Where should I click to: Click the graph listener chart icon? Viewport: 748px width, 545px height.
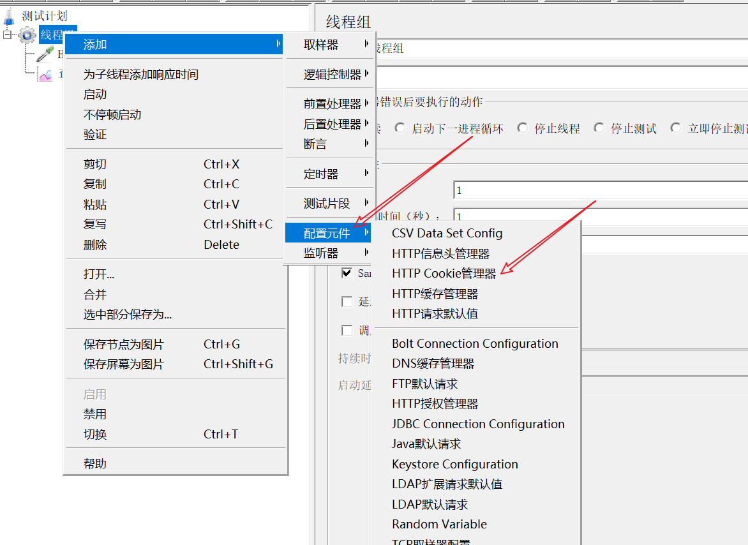45,75
